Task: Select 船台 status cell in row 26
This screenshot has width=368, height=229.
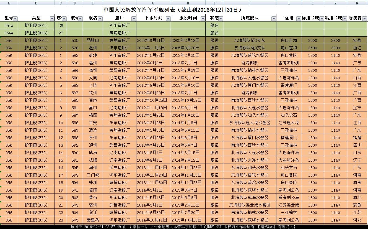Action: pyautogui.click(x=214, y=25)
